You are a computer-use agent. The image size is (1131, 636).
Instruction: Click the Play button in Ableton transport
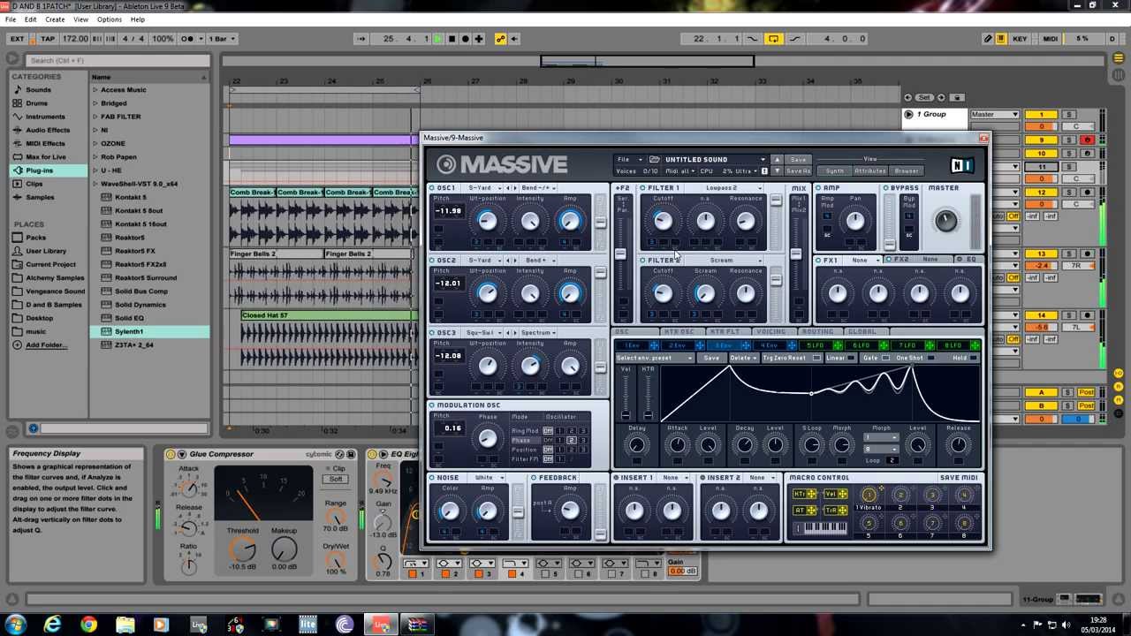[437, 39]
